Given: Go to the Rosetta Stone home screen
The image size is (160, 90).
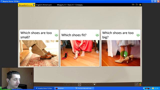Looking at the screenshot, I should [140, 5].
